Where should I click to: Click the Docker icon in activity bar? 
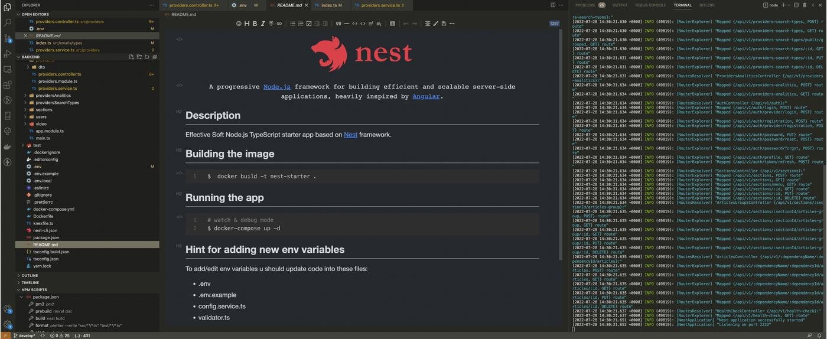7,146
